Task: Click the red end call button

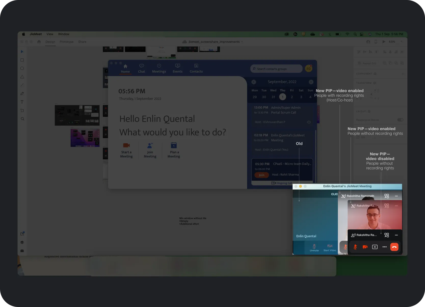Action: tap(394, 247)
